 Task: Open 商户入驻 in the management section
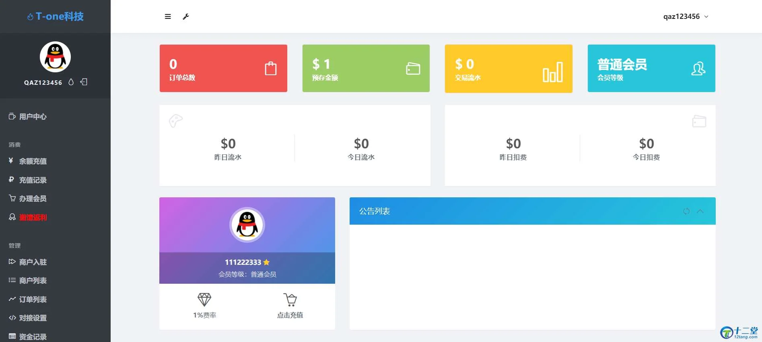pos(33,262)
